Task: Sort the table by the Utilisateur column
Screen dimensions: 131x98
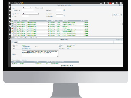Action: 71,21
